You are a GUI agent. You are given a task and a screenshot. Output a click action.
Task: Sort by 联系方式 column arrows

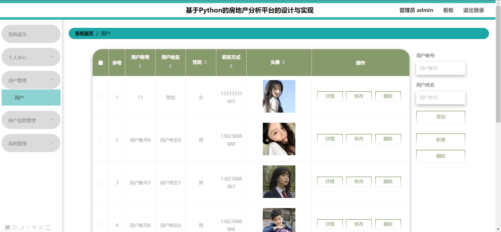[231, 66]
